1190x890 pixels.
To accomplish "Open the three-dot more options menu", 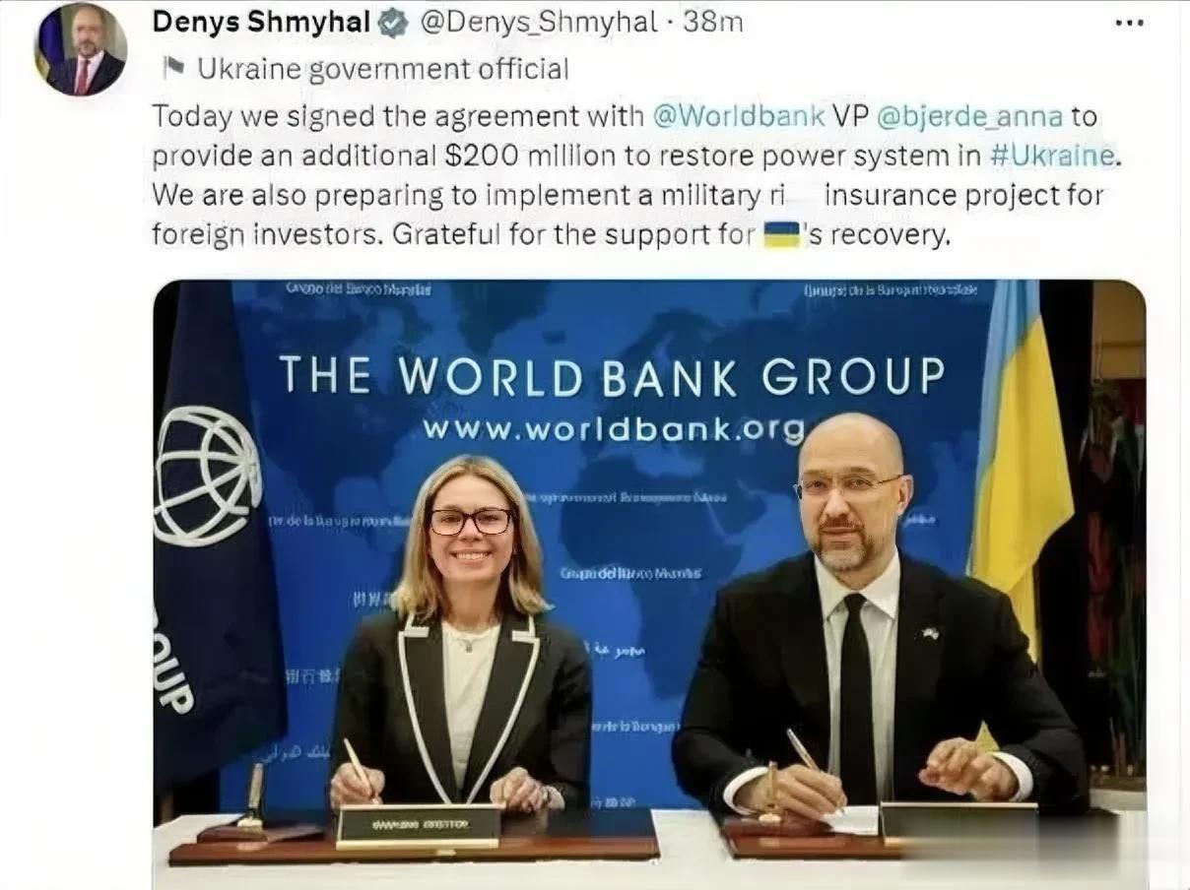I will click(1129, 23).
